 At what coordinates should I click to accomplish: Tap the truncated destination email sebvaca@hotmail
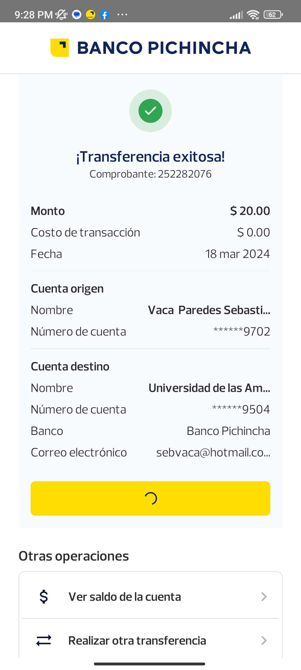tap(213, 452)
